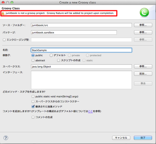This screenshot has height=144, width=156.
Task: Click the Groovy Class heading text
Action: (x=11, y=8)
